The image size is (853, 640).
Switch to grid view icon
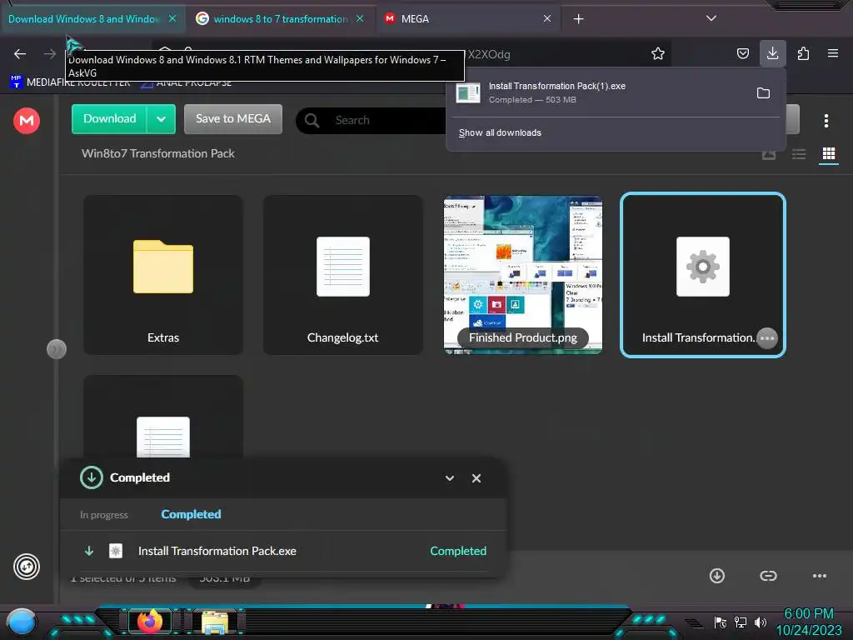point(829,154)
